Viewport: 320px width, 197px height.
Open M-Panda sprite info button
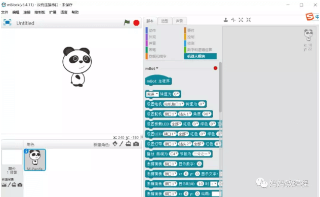26,151
